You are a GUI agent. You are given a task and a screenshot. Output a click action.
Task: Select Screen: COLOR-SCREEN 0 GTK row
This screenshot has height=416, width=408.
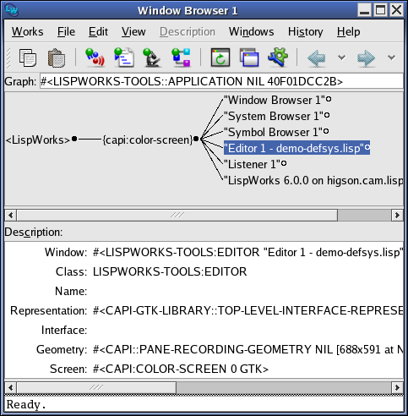coord(204,369)
